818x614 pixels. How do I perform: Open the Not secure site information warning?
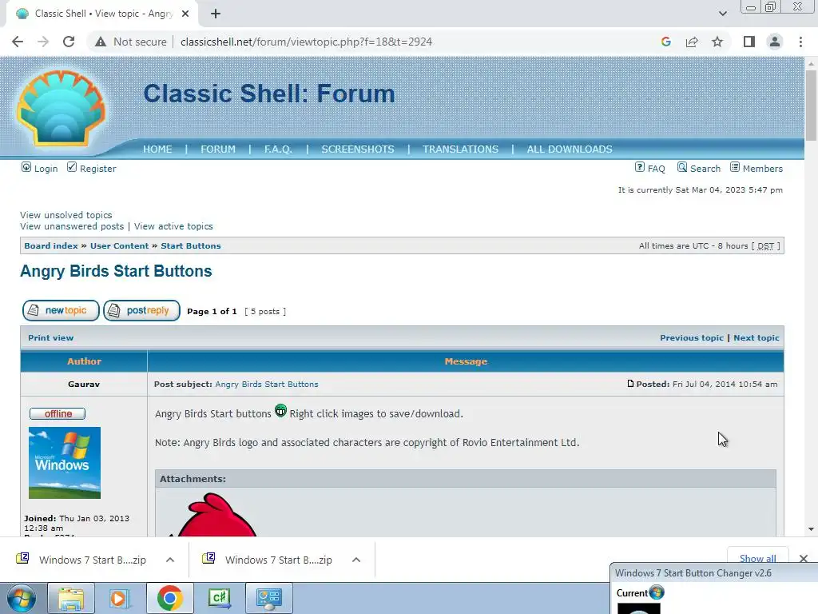[x=130, y=42]
